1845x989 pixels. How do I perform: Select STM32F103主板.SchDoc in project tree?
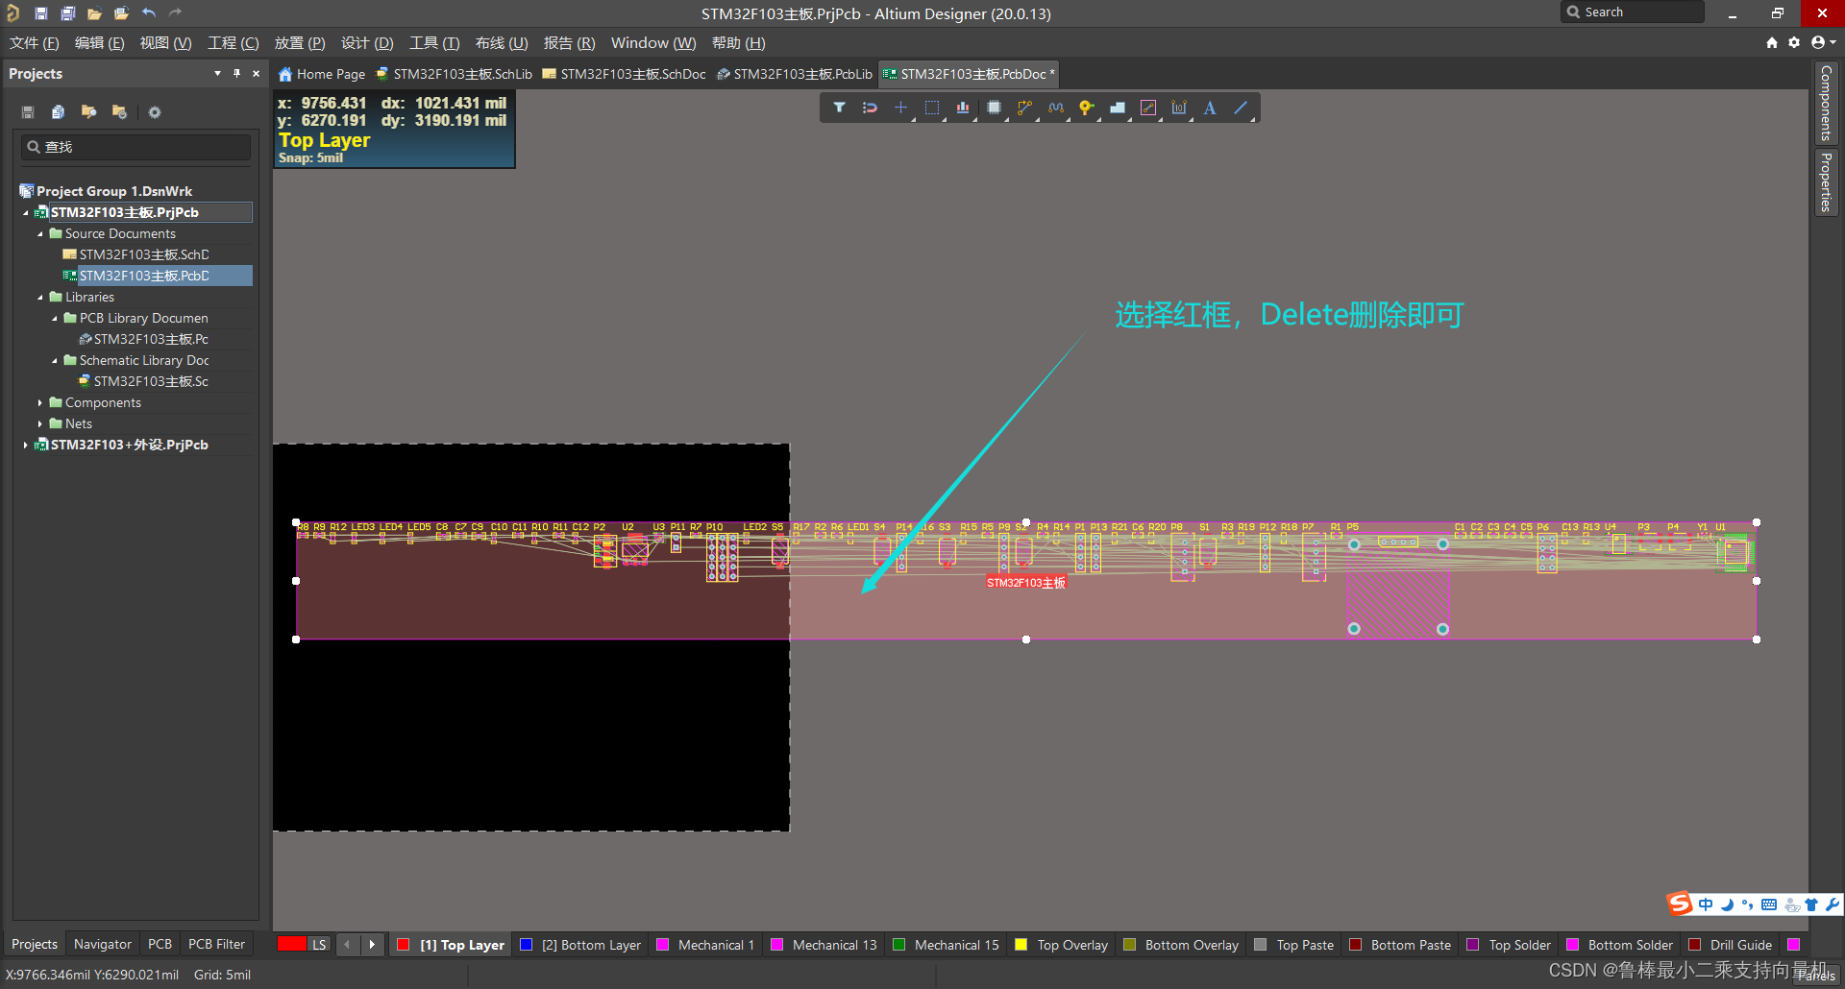[135, 254]
